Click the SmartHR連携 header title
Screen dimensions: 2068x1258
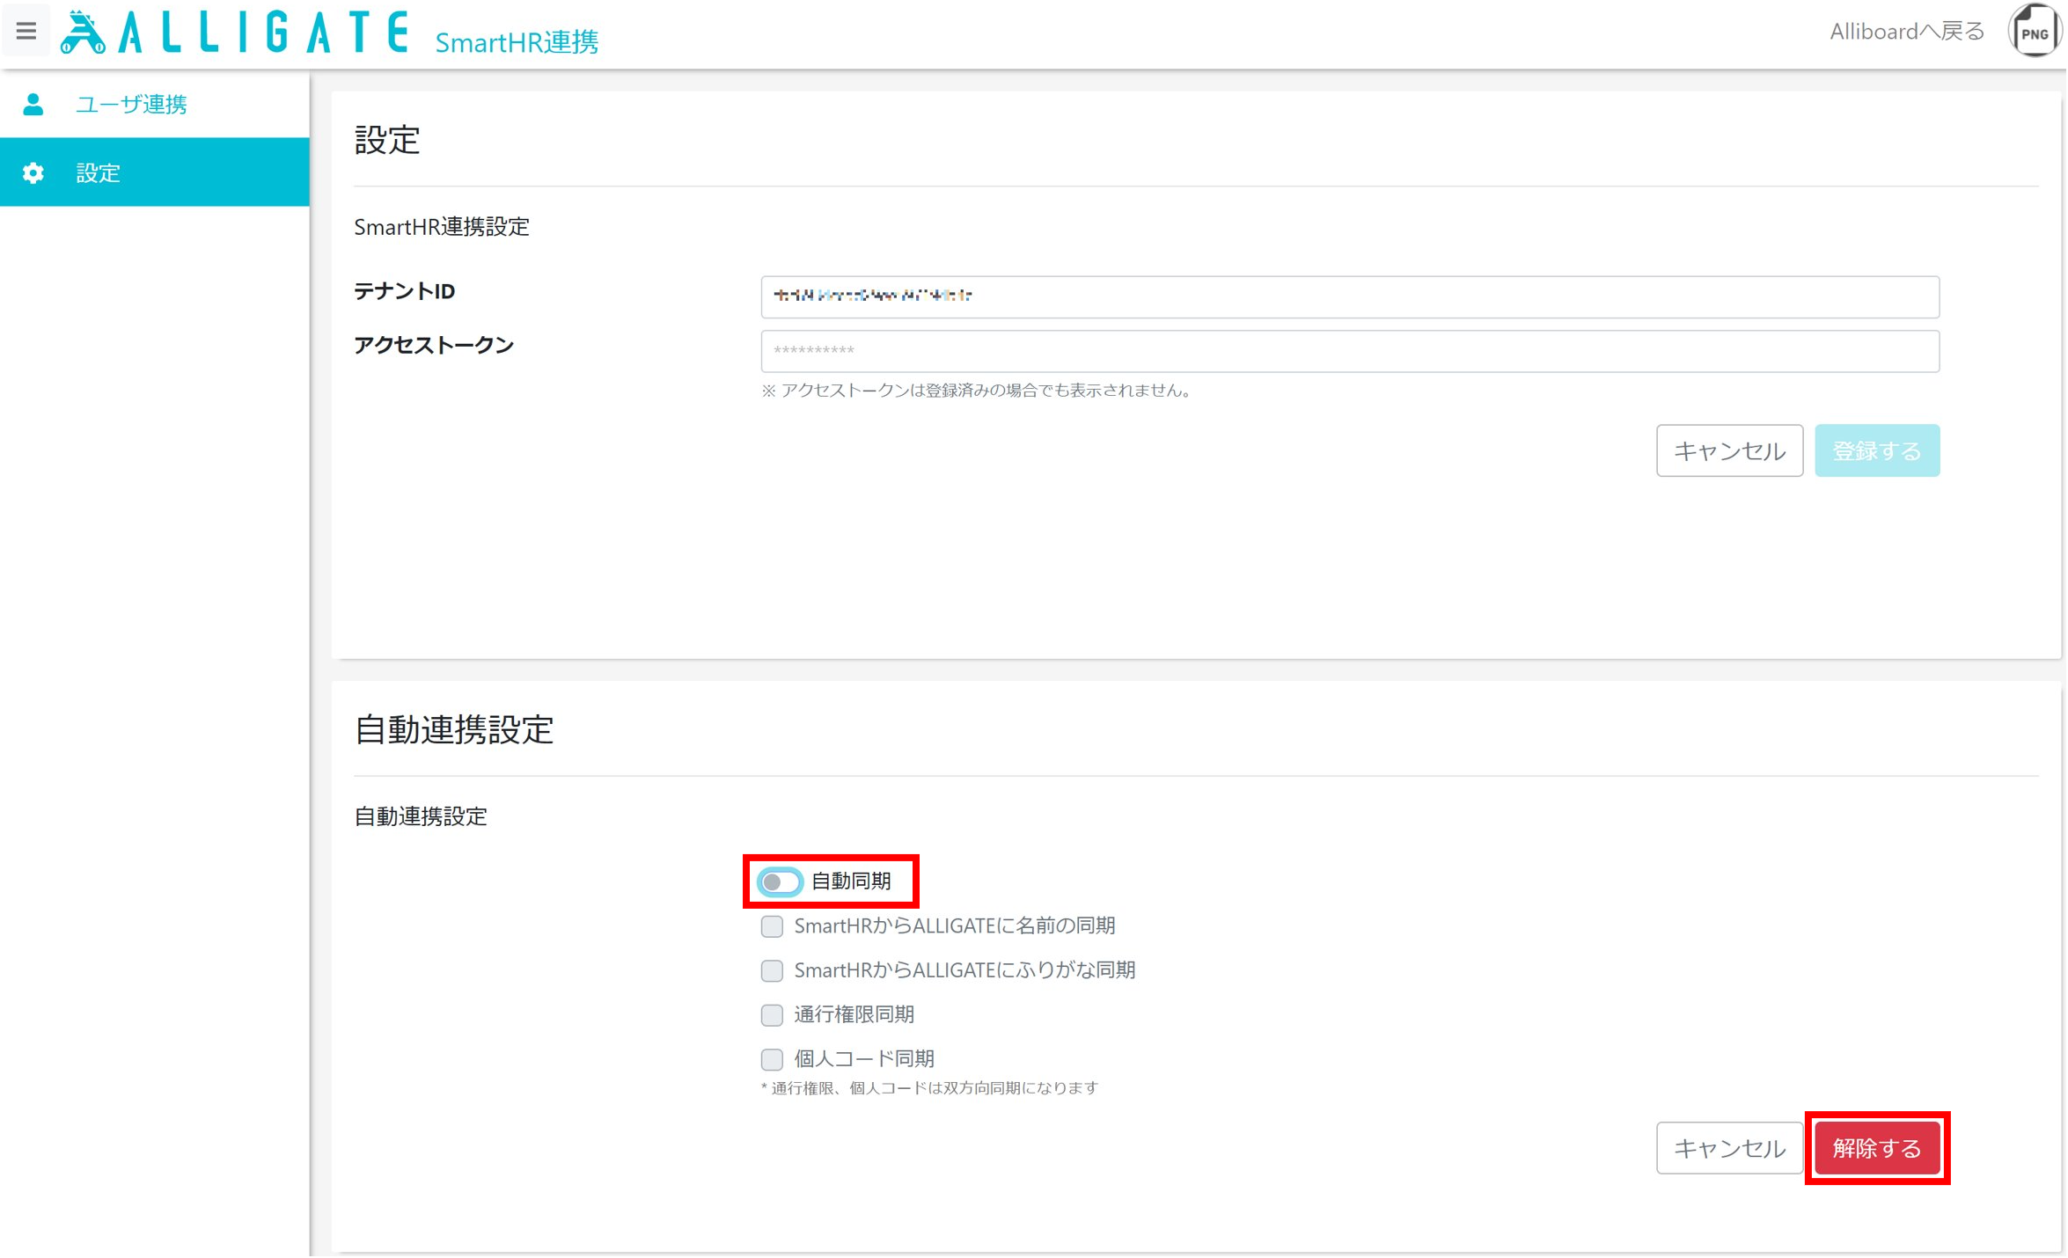pos(517,41)
